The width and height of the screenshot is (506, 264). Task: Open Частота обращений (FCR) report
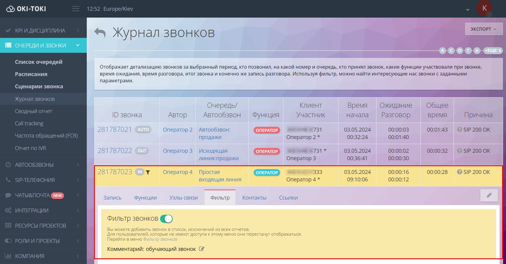coord(46,135)
